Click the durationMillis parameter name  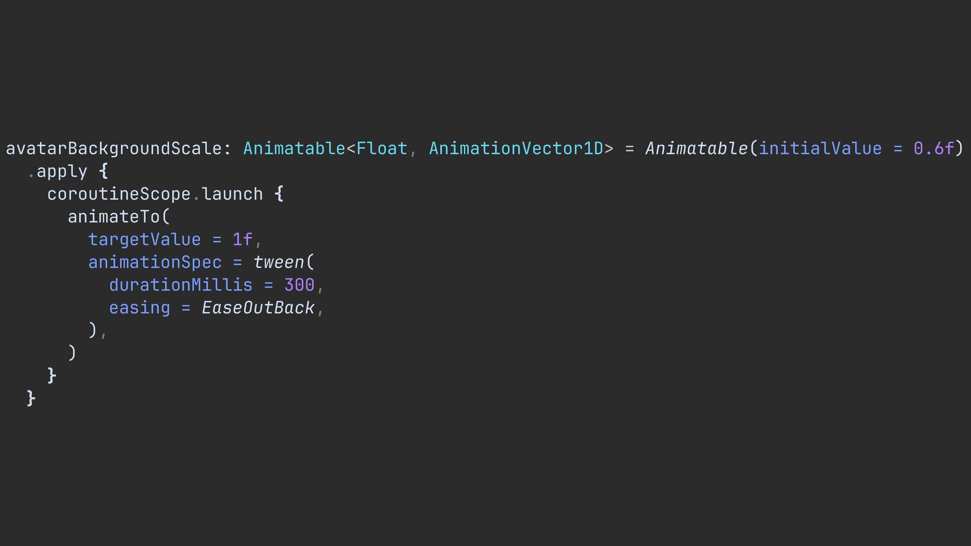[x=181, y=285]
